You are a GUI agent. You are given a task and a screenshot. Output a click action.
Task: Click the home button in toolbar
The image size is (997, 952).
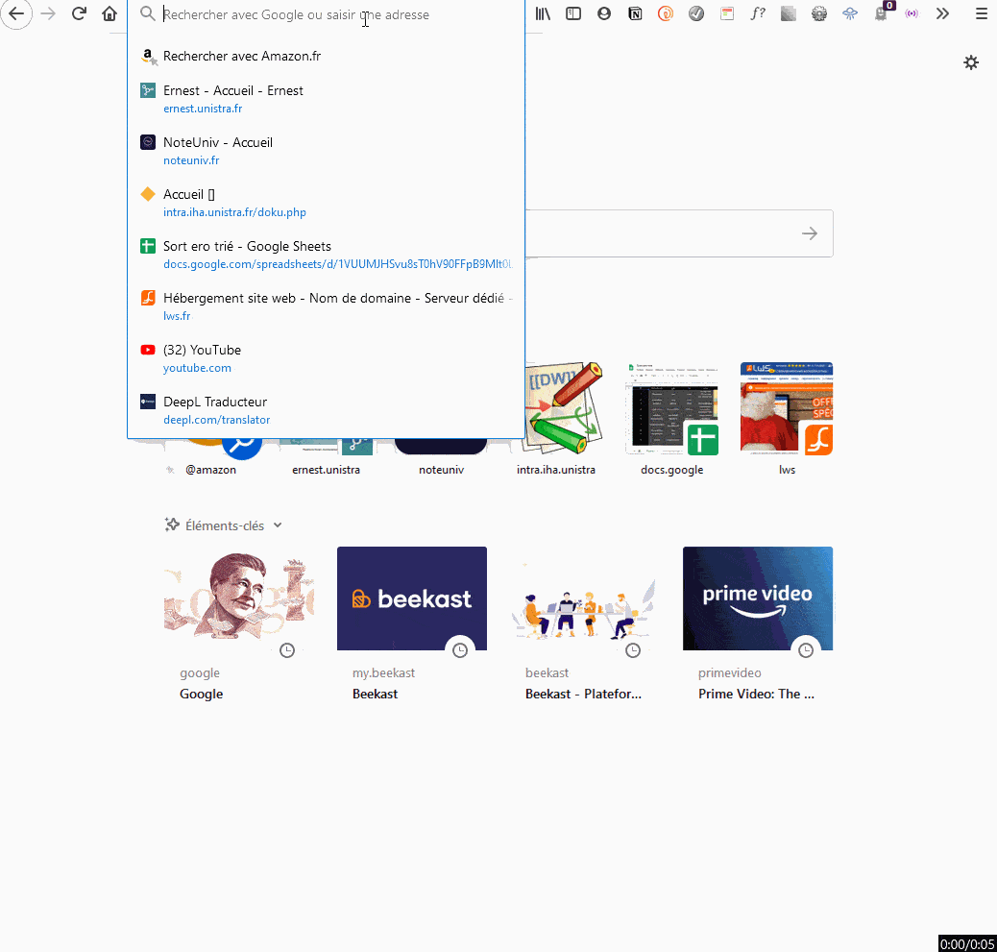click(x=109, y=13)
